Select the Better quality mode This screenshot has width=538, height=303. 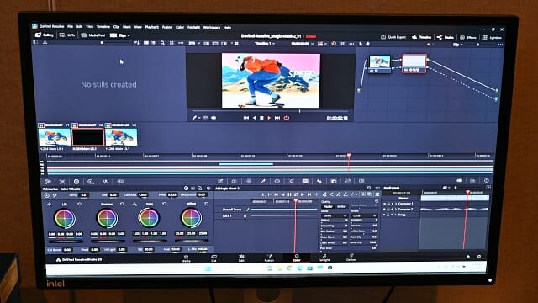(342, 207)
